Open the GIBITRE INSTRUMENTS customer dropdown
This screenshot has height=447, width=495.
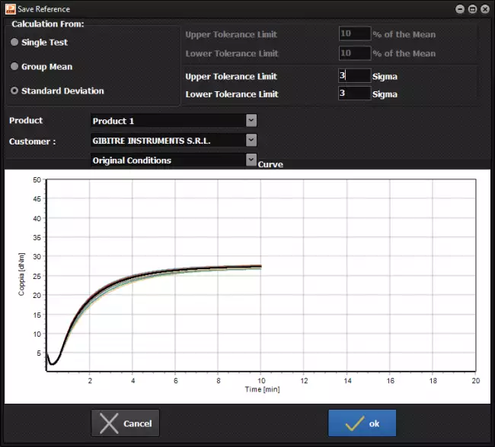click(x=251, y=141)
